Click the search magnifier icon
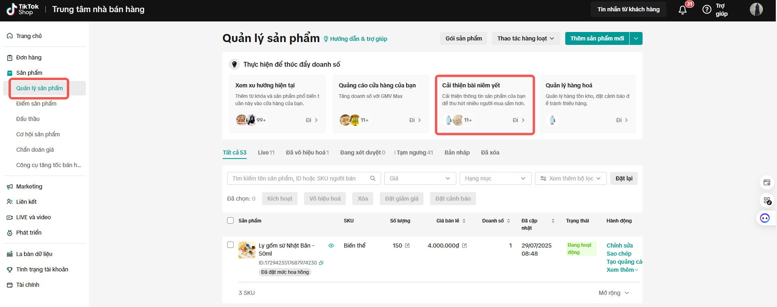 coord(373,178)
